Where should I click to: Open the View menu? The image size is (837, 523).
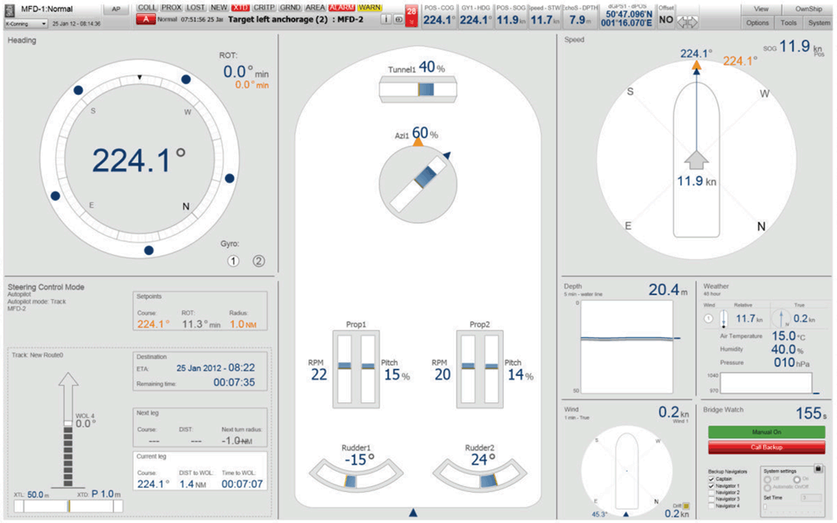(x=761, y=9)
